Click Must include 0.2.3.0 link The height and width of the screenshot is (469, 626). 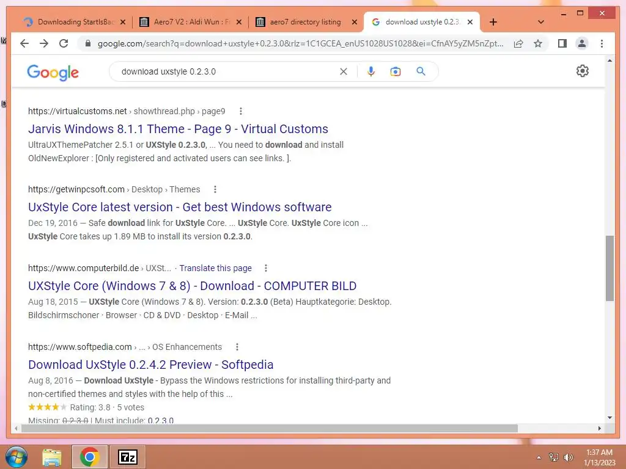point(161,420)
